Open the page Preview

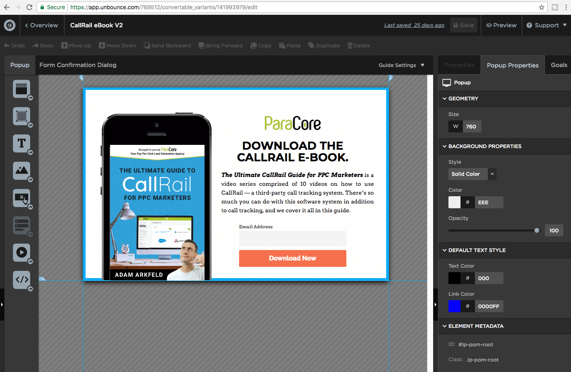coord(501,25)
